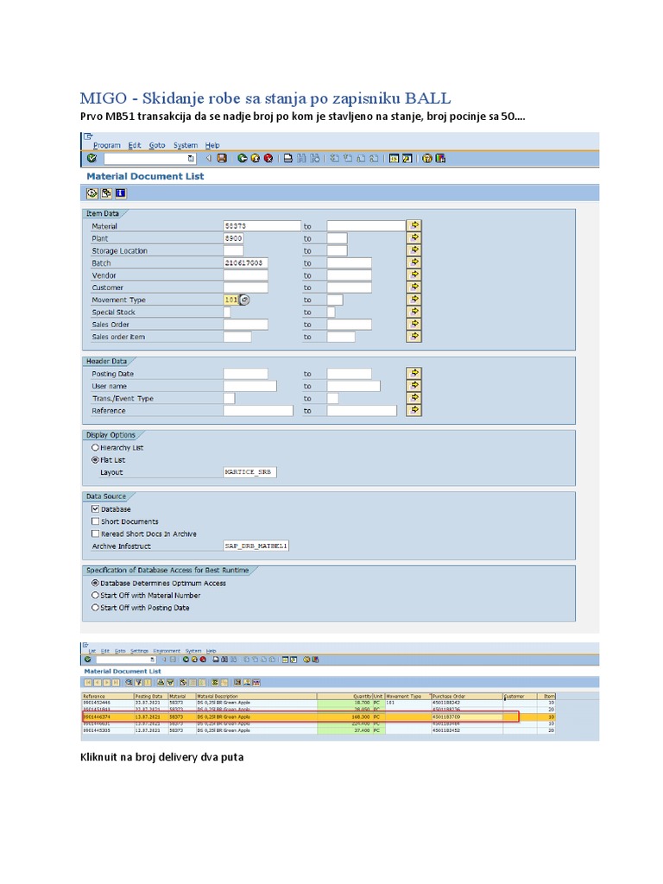Viewport: 663px width, 884px height.
Task: Click the Posting Date from input field
Action: pos(245,374)
